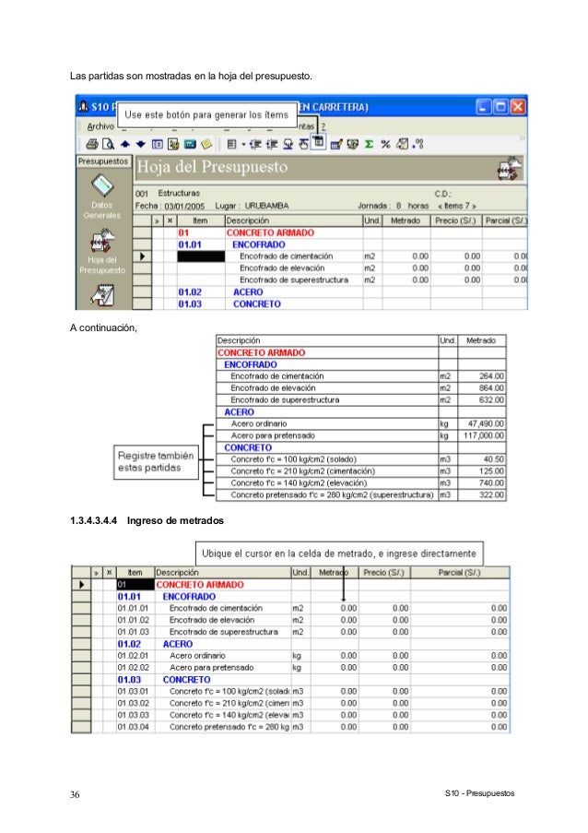Click the Metrado header in the bottom grid
The width and height of the screenshot is (588, 833).
pos(334,573)
